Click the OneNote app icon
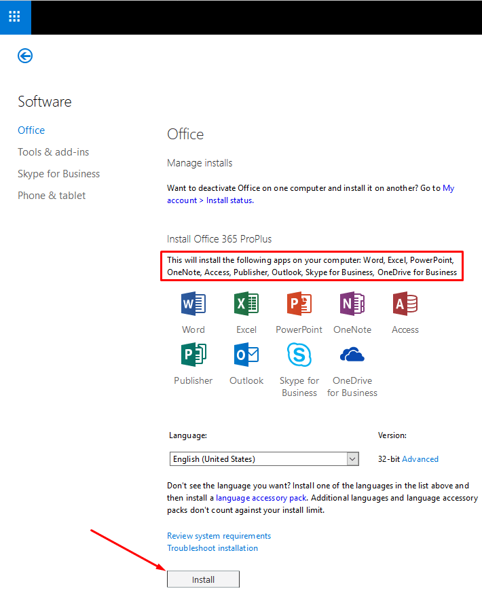Screen dimensions: 482x593 (352, 304)
